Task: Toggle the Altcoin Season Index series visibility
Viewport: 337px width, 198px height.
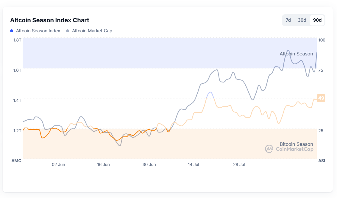Action: click(x=38, y=31)
